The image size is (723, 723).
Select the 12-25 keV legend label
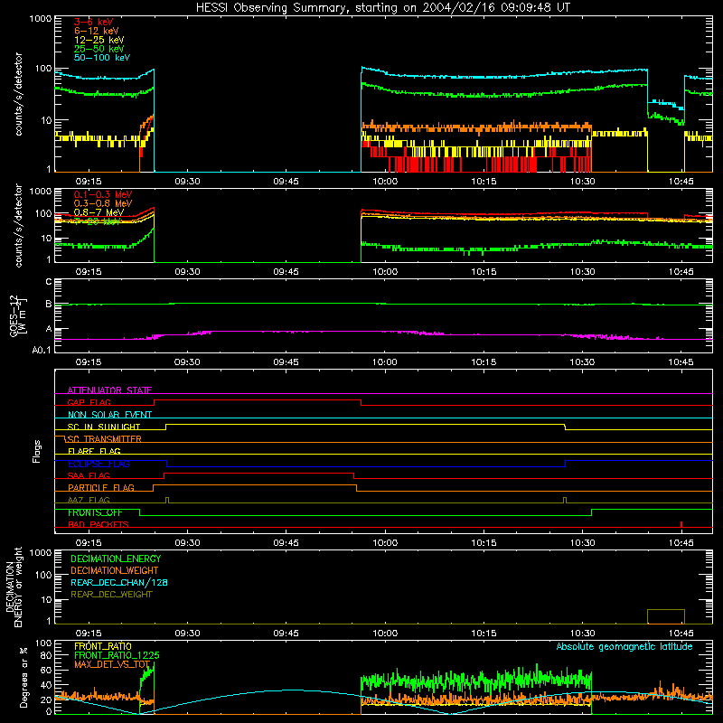coord(99,40)
